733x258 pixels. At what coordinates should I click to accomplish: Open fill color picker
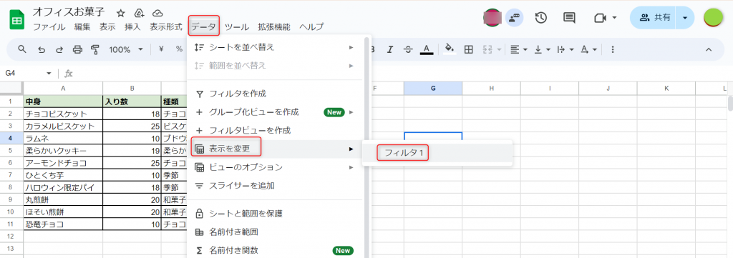[x=450, y=49]
